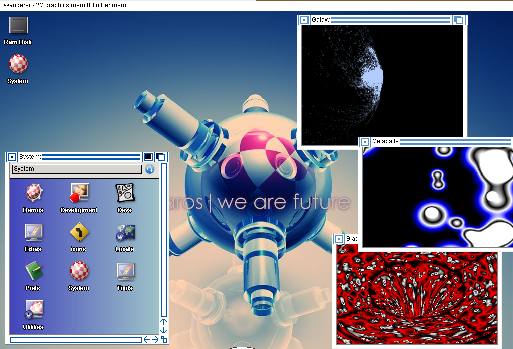
Task: Click the System window scroll-right arrow
Action: [155, 339]
